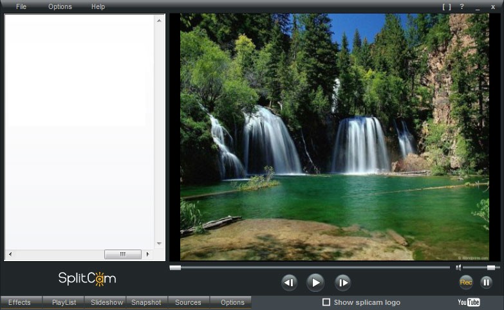
Task: Click the step backward frame button
Action: tap(290, 282)
